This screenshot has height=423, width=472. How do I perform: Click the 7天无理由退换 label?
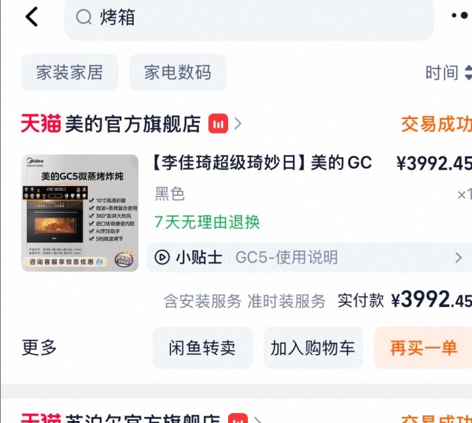tap(207, 222)
